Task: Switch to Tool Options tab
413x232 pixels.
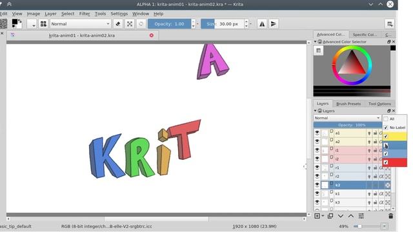Action: [x=379, y=104]
